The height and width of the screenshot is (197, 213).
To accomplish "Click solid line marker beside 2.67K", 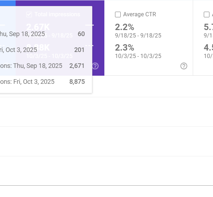I will tap(89, 25).
